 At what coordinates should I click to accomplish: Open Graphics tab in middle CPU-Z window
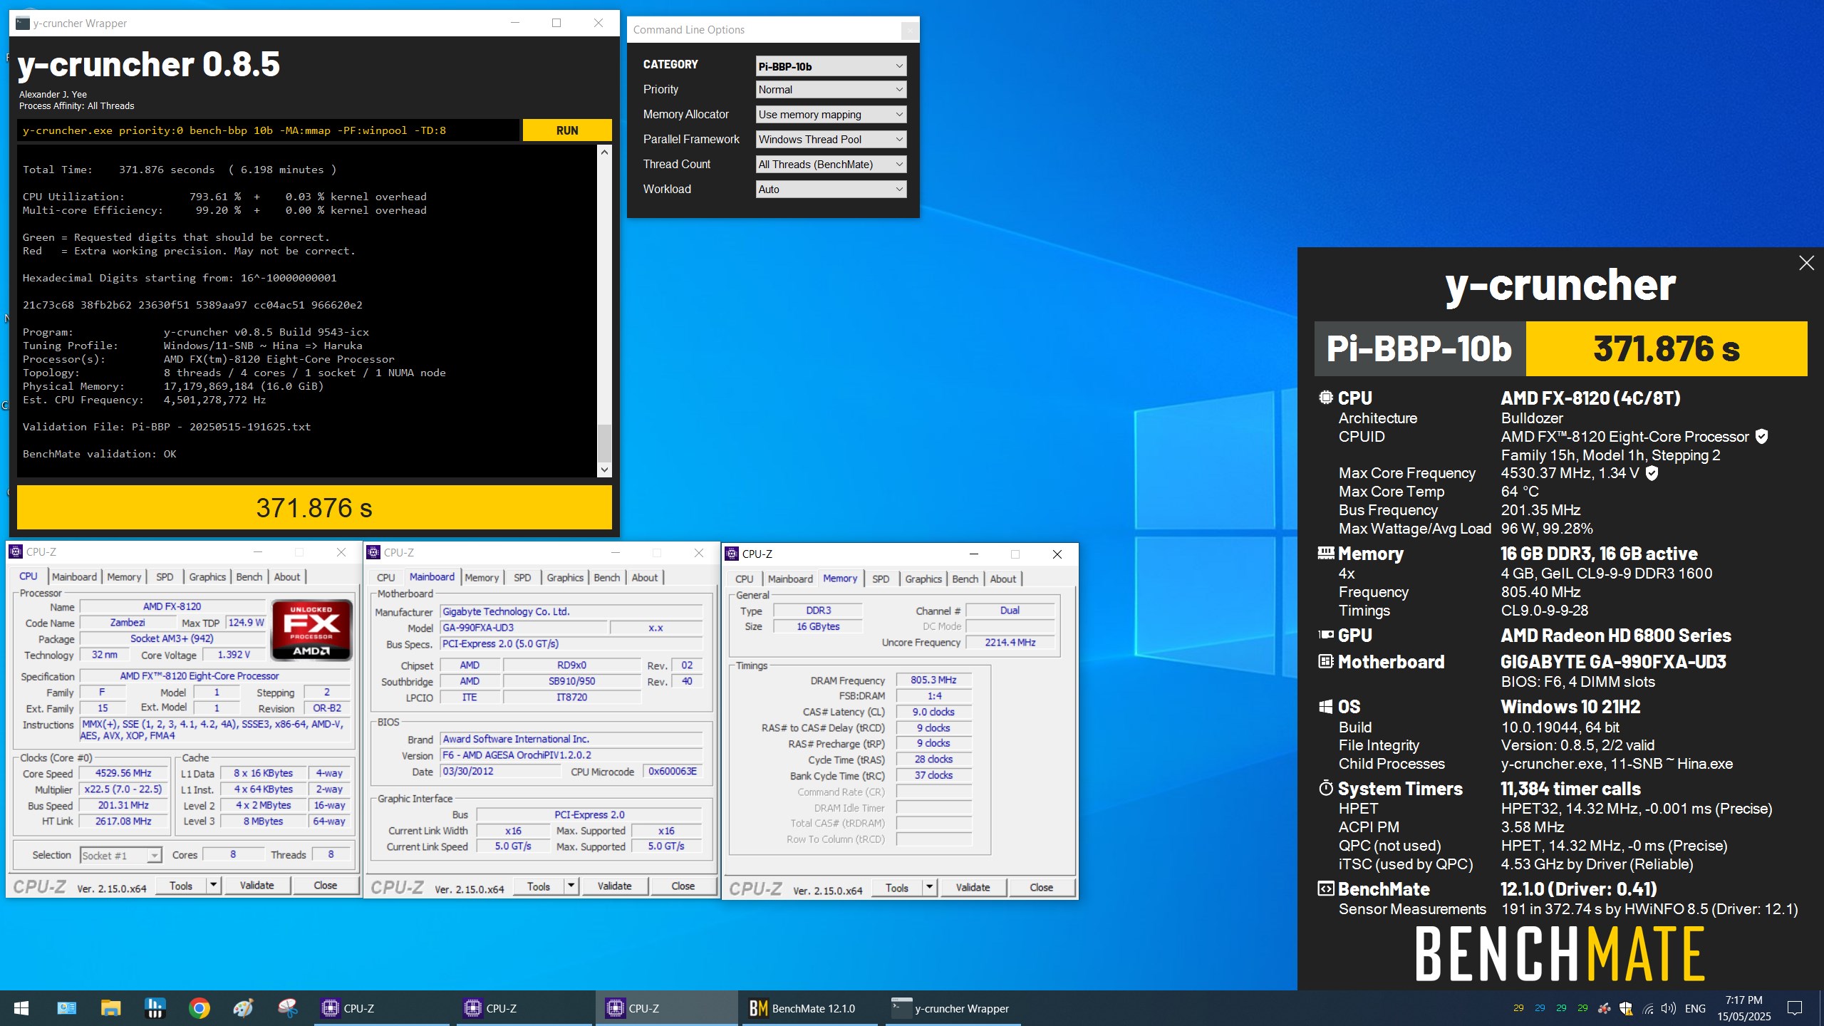coord(565,577)
